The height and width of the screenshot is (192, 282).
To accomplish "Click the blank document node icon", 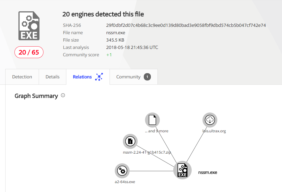I will (152, 120).
